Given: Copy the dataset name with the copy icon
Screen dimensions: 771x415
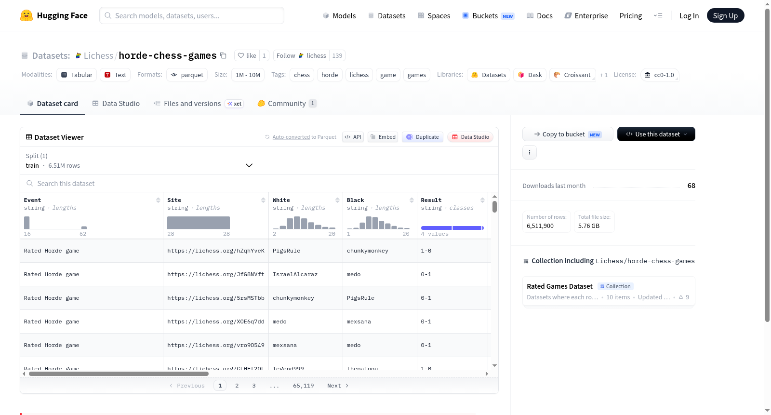Looking at the screenshot, I should pos(223,55).
